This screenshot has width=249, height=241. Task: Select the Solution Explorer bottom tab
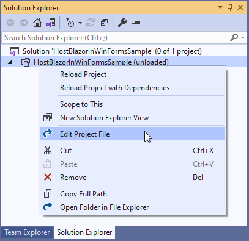pyautogui.click(x=84, y=232)
